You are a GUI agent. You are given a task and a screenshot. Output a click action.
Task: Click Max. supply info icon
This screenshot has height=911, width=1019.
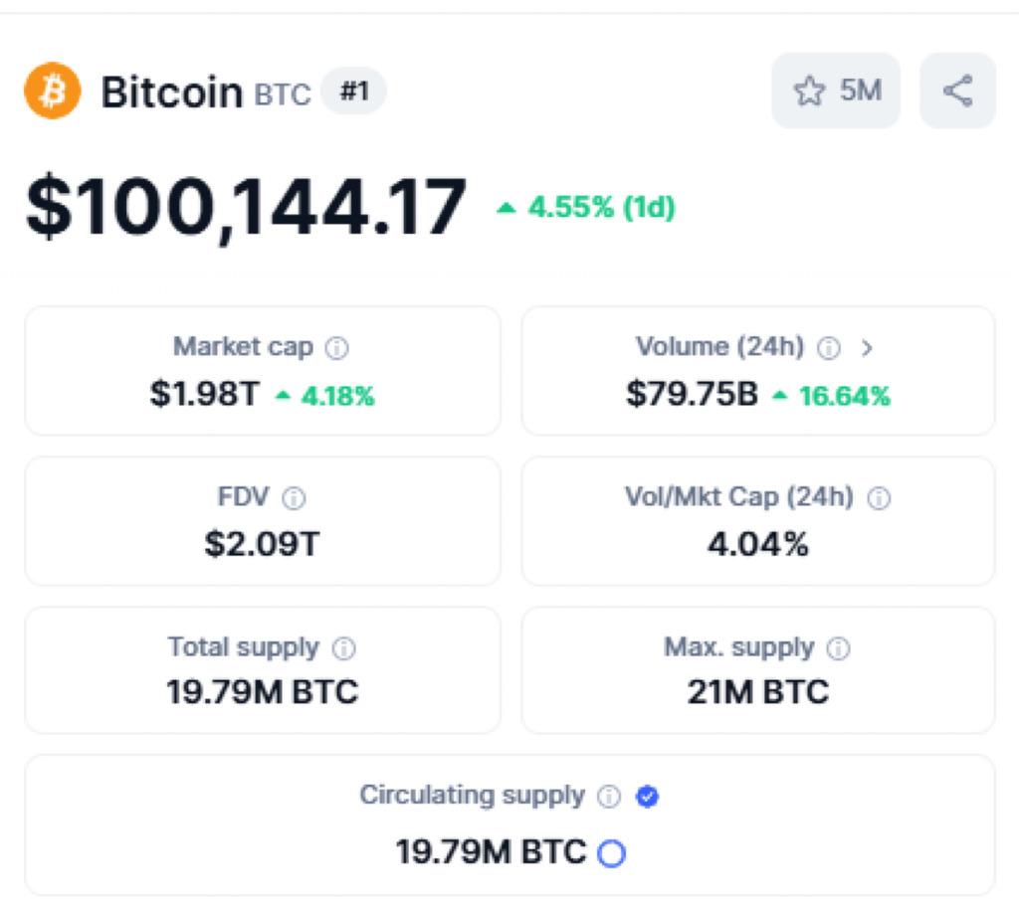838,648
